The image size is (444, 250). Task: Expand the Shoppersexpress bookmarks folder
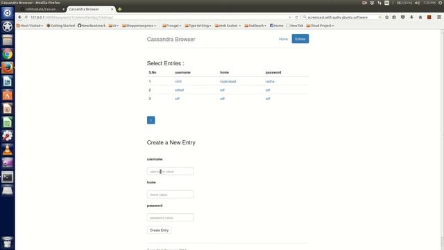[139, 26]
